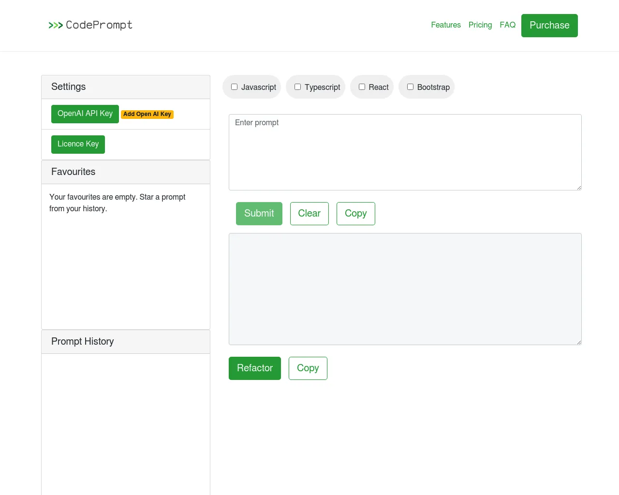Image resolution: width=619 pixels, height=495 pixels.
Task: Open the Features page
Action: pos(445,25)
